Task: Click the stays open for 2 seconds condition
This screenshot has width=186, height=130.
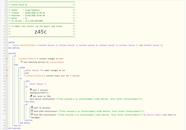Action: 53,76
